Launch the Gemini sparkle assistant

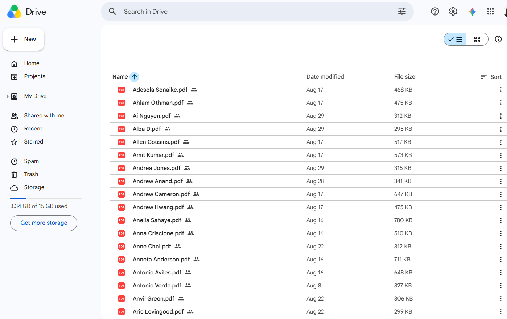(x=472, y=12)
